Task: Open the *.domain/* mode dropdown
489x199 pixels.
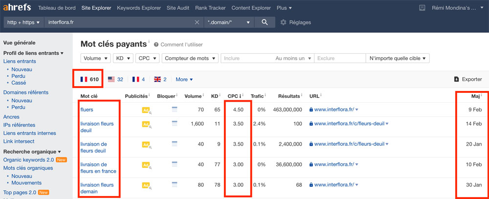Action: click(x=229, y=22)
